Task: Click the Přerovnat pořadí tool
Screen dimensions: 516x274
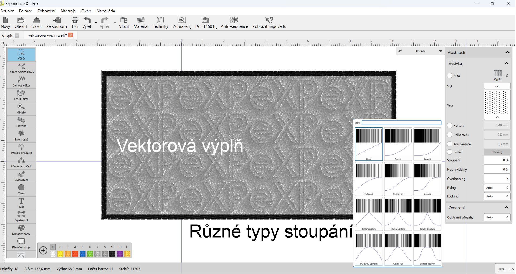Action: tap(21, 163)
